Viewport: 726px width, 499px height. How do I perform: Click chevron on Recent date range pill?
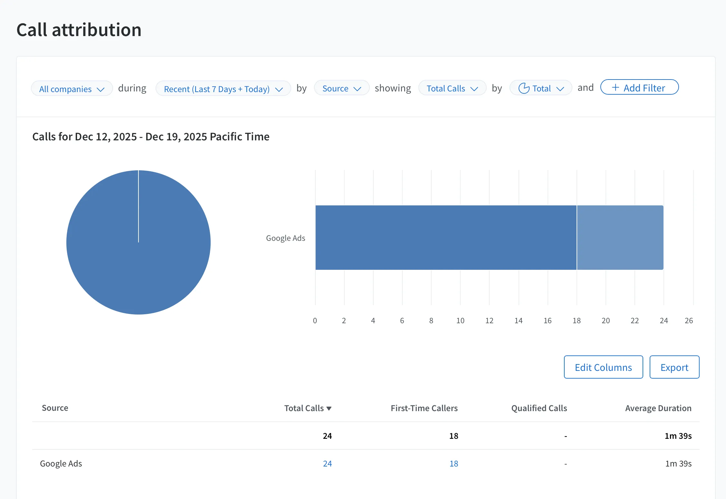click(x=279, y=89)
